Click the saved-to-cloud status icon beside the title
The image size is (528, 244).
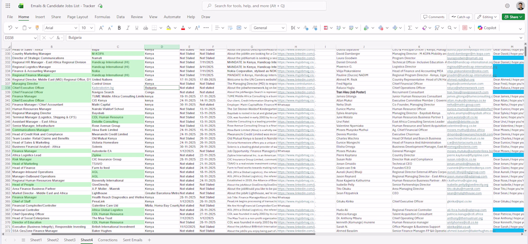100,6
